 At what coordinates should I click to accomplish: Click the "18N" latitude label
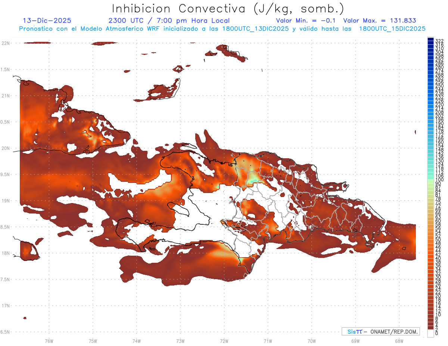[x=6, y=253]
